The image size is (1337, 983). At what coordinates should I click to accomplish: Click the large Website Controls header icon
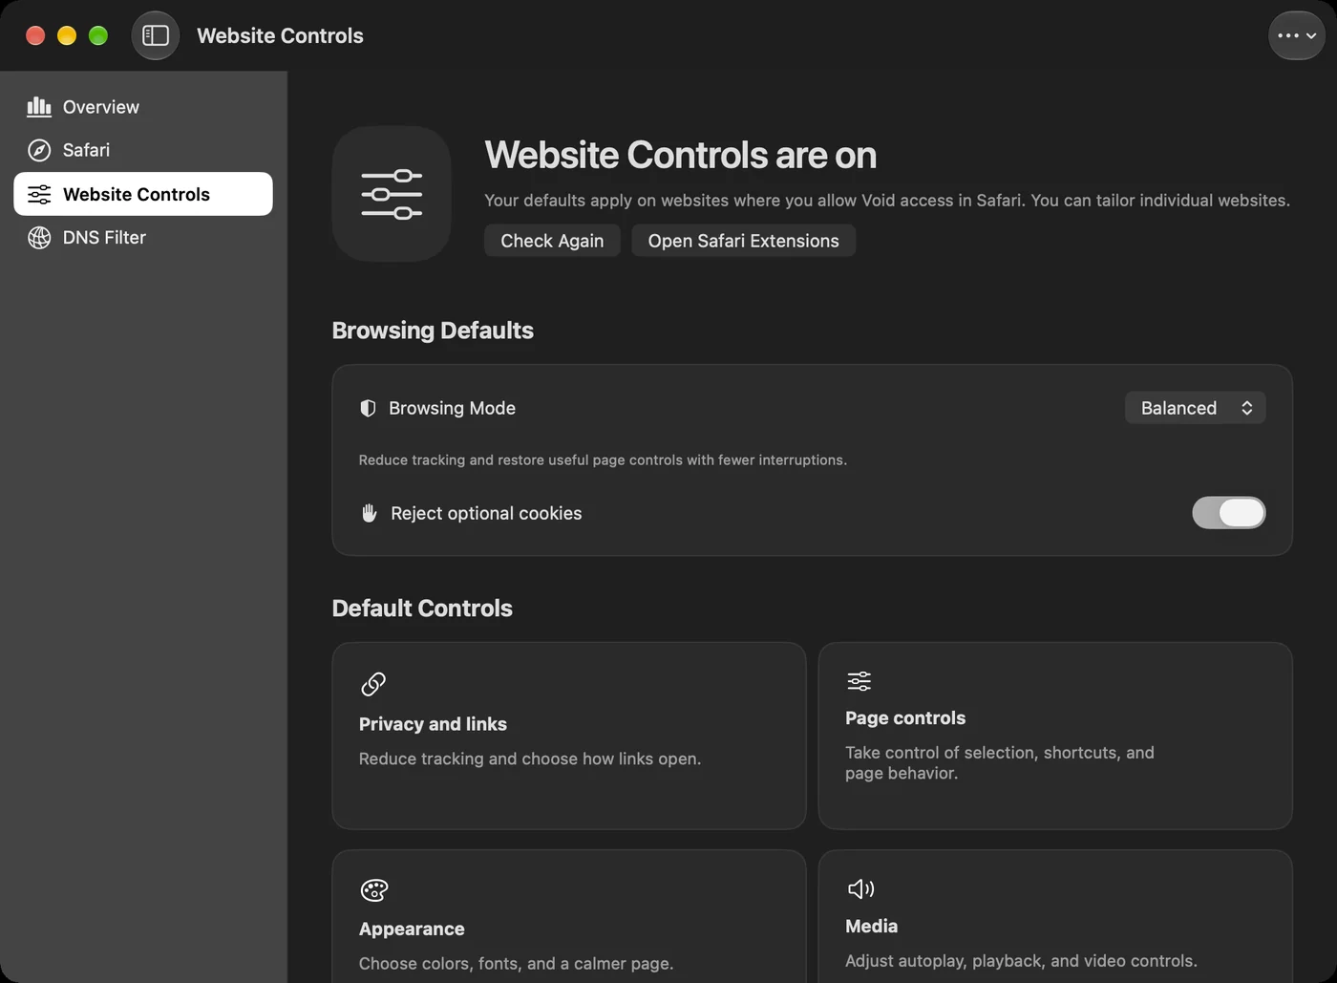tap(392, 194)
